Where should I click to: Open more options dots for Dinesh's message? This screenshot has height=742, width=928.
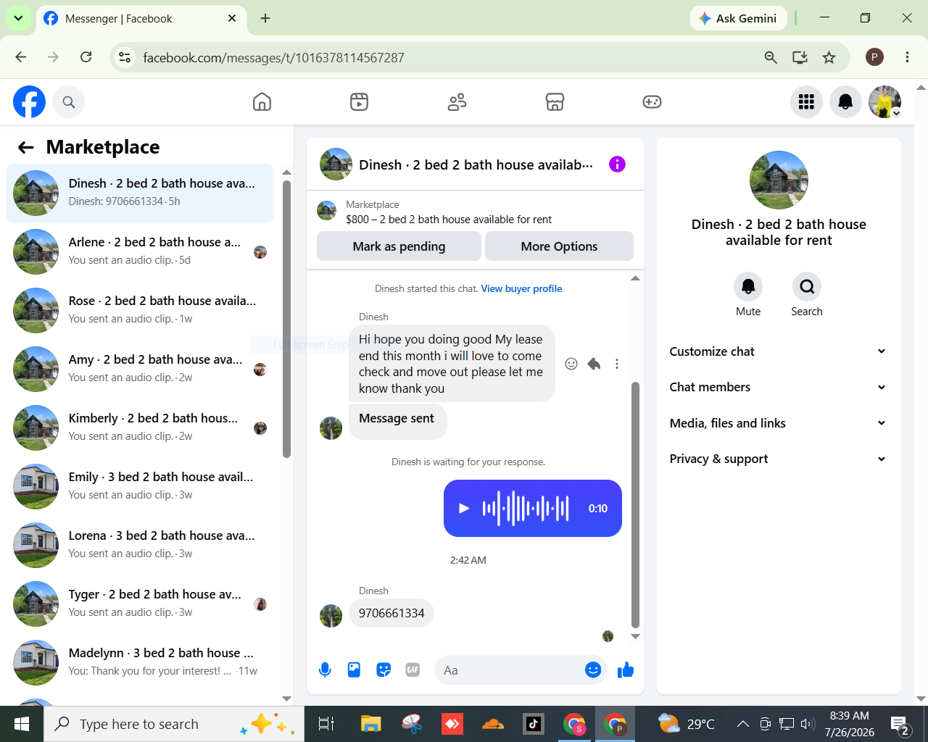617,364
